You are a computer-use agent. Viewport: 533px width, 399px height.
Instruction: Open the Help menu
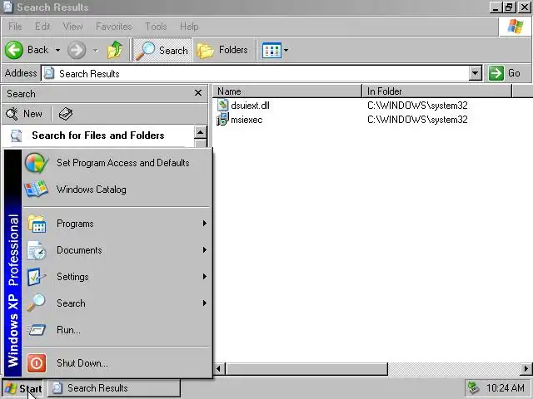coord(189,27)
